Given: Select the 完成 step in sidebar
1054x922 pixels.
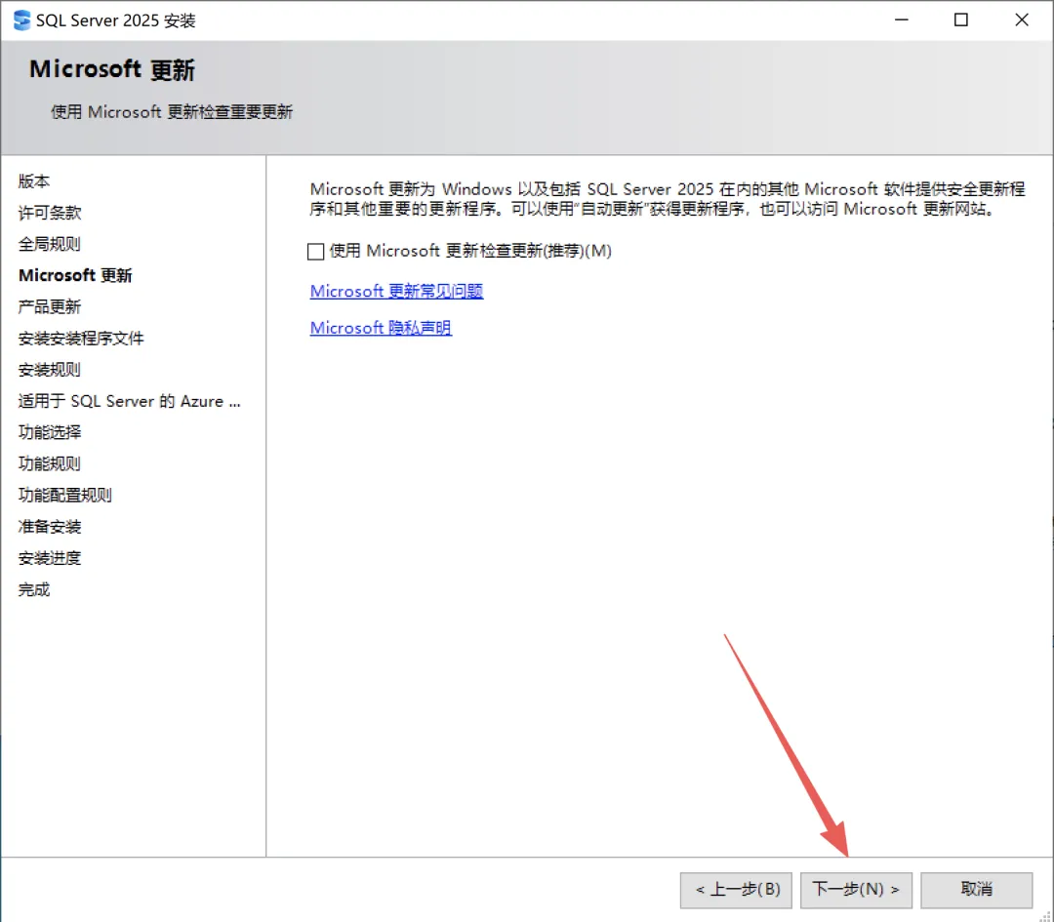Looking at the screenshot, I should pyautogui.click(x=34, y=589).
